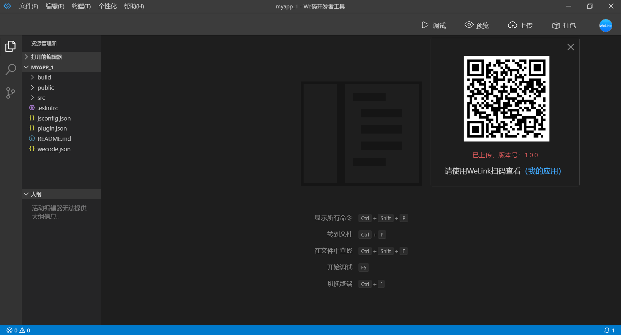The image size is (621, 335).
Task: Open the 帮助 menu
Action: pos(134,6)
